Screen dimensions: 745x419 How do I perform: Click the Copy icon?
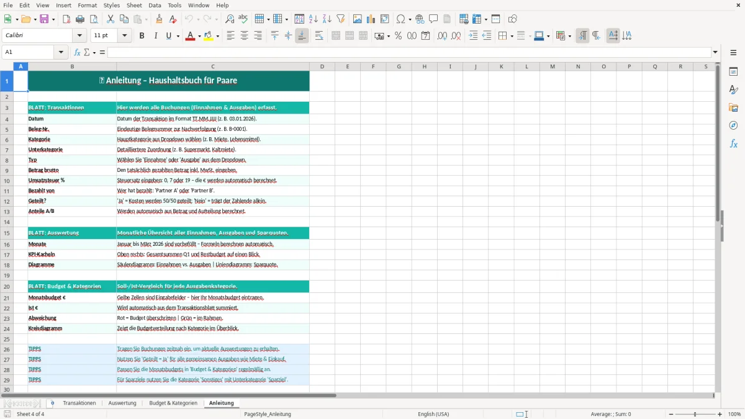[x=124, y=19]
